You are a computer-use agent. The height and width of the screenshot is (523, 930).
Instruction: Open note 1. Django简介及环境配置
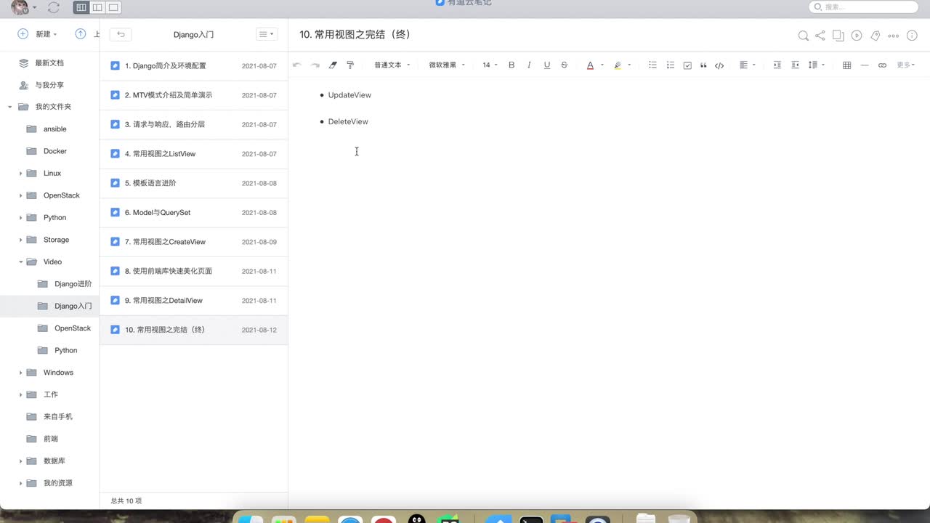[193, 65]
